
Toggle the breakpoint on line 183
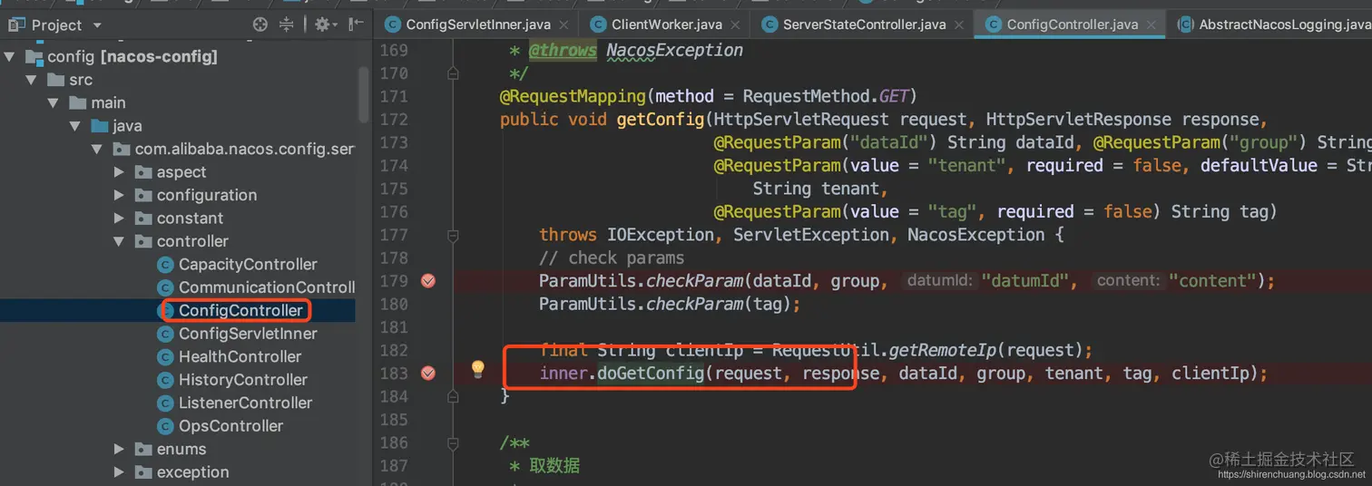[x=428, y=374]
